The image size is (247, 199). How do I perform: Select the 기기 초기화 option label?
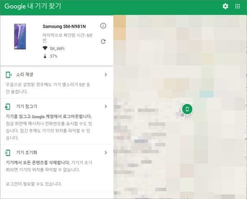(27, 152)
